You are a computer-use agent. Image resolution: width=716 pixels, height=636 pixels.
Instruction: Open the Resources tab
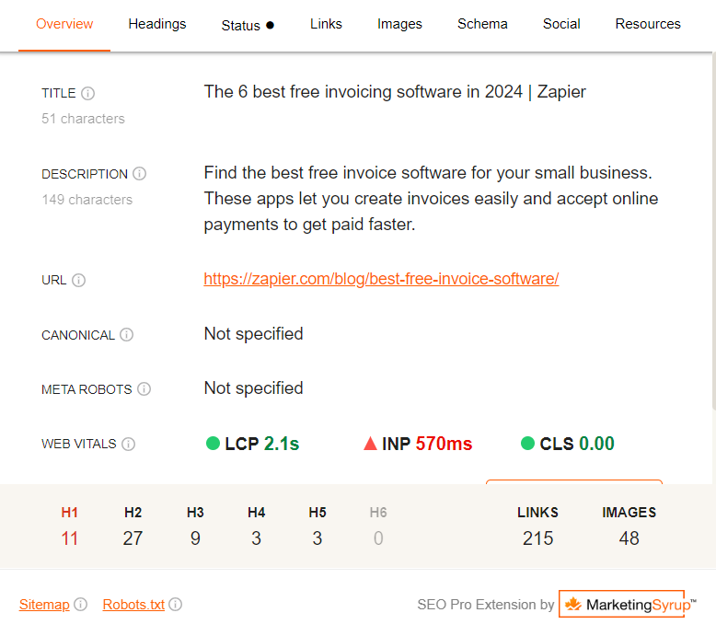pos(648,24)
